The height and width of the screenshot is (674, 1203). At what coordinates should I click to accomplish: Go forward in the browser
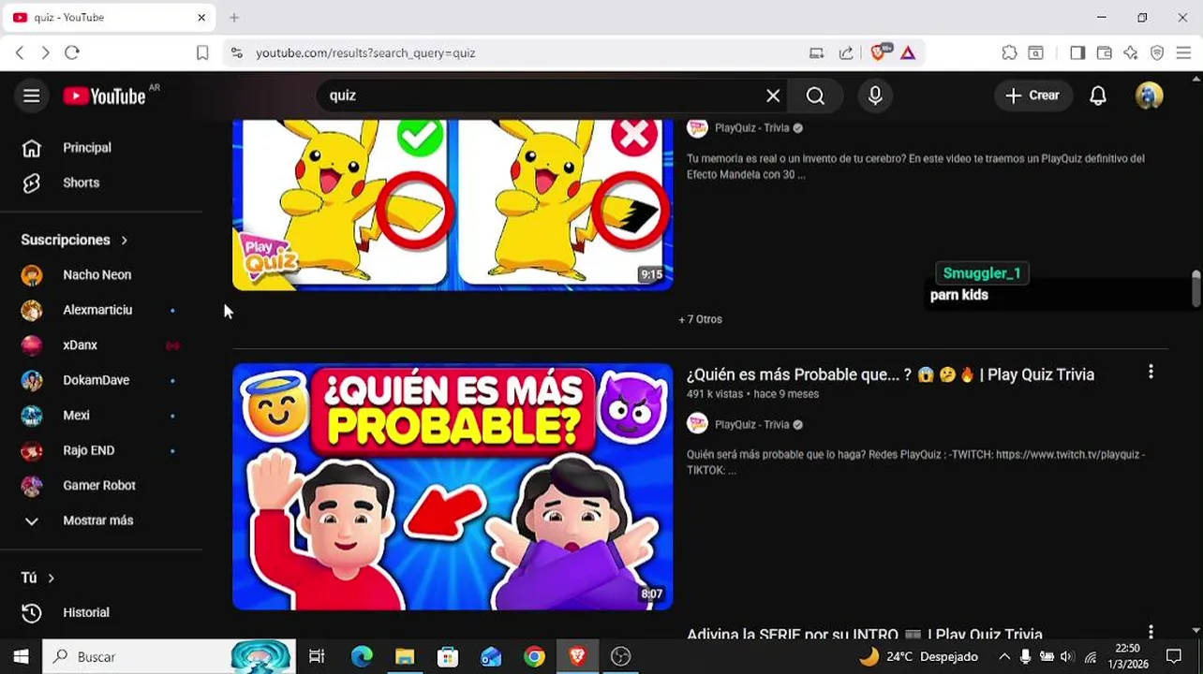tap(45, 53)
